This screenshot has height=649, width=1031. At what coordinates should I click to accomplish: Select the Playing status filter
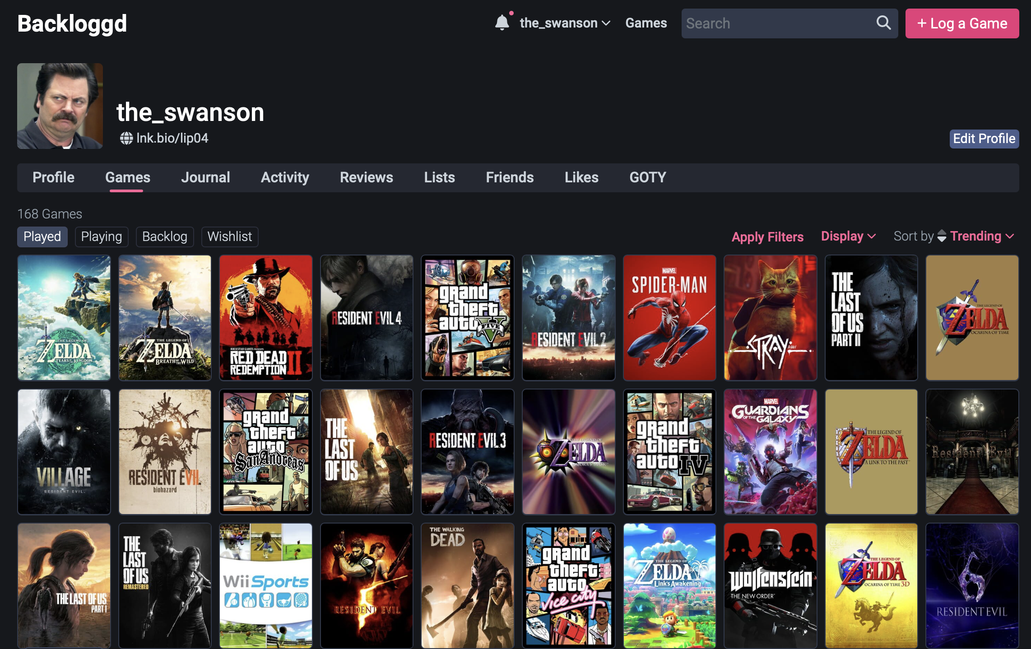coord(102,236)
